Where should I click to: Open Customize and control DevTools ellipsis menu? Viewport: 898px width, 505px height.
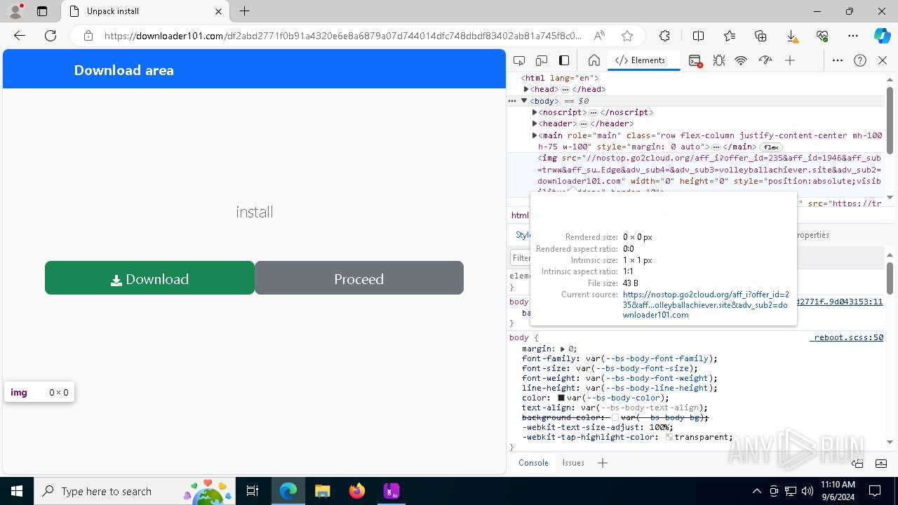point(838,60)
